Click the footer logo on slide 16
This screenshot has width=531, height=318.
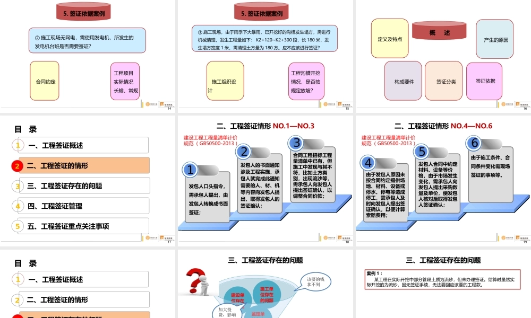point(504,104)
